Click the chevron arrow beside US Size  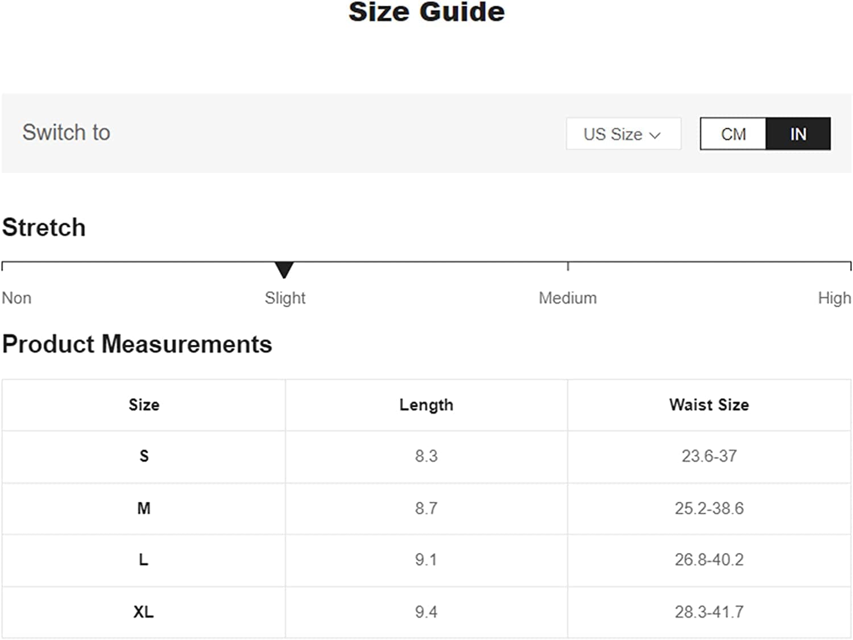tap(655, 135)
